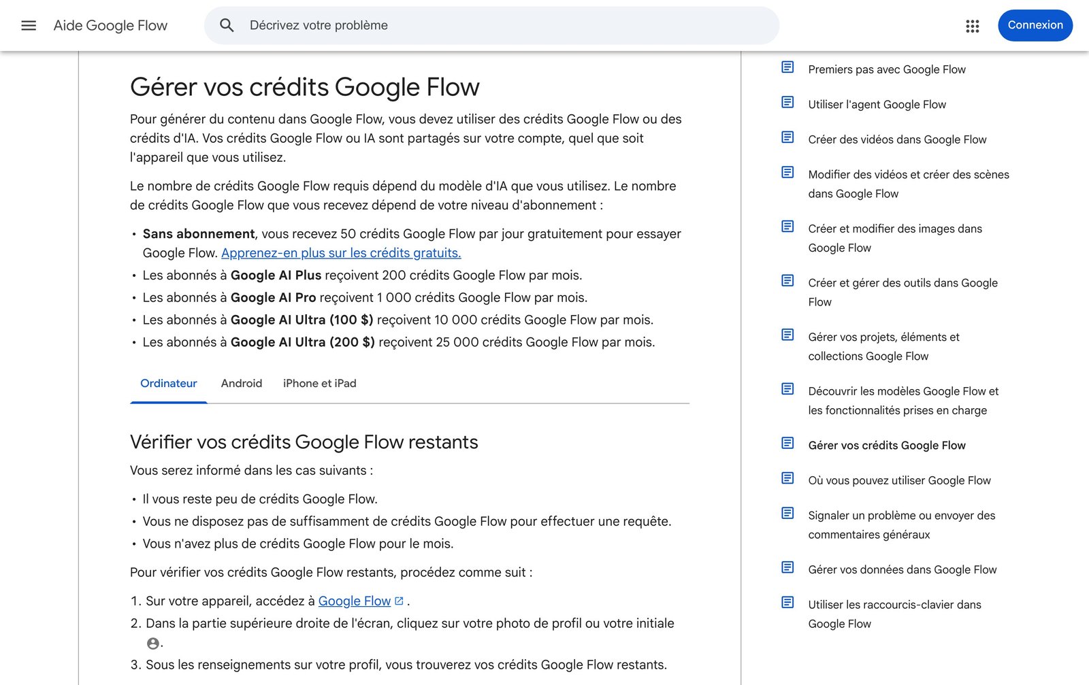Click article icon beside Découvrir les modèles
This screenshot has height=685, width=1089.
[x=787, y=388]
